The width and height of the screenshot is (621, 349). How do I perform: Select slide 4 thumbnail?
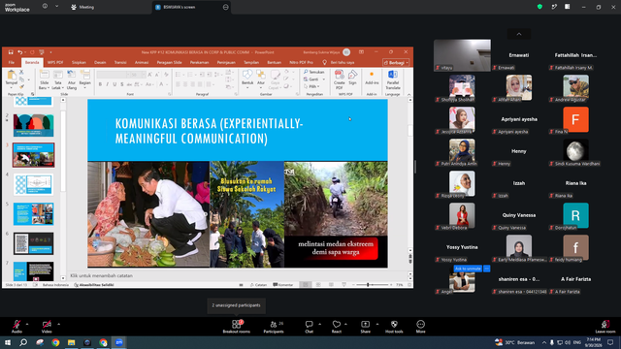[x=34, y=185]
